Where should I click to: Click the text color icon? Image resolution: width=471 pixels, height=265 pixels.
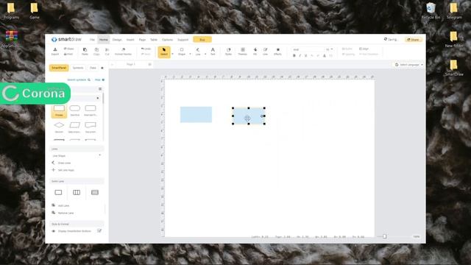[324, 56]
